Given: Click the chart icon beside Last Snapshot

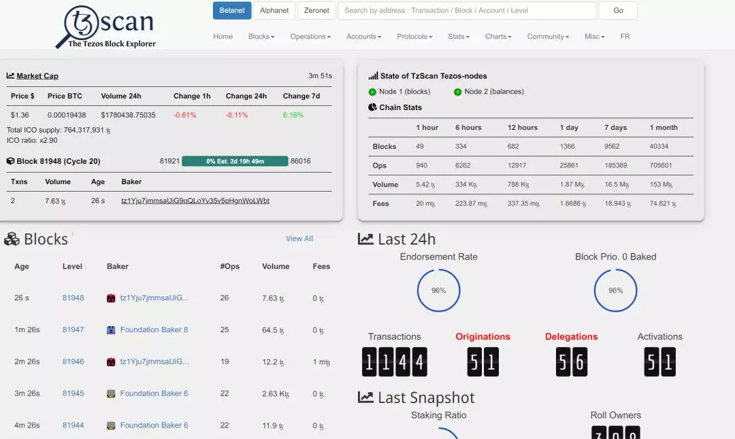Looking at the screenshot, I should click(365, 398).
